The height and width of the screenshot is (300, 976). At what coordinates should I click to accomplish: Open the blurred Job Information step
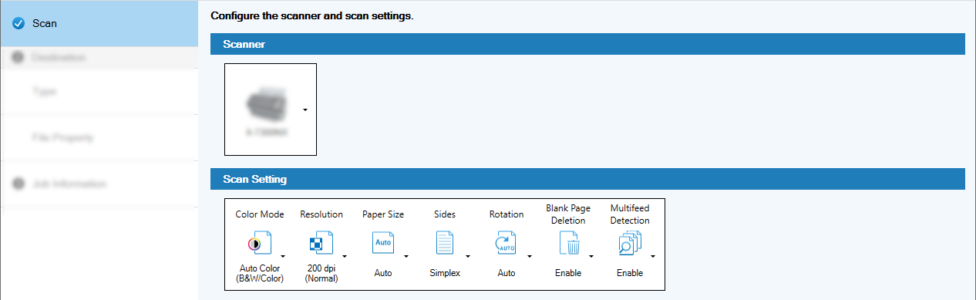(99, 184)
